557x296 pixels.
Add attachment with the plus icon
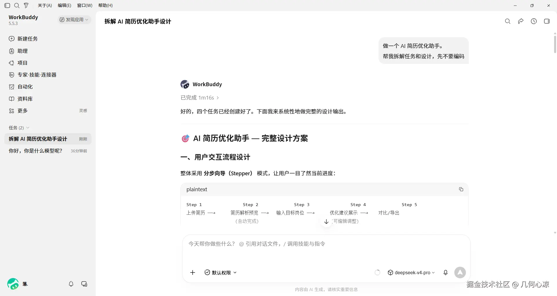(193, 272)
